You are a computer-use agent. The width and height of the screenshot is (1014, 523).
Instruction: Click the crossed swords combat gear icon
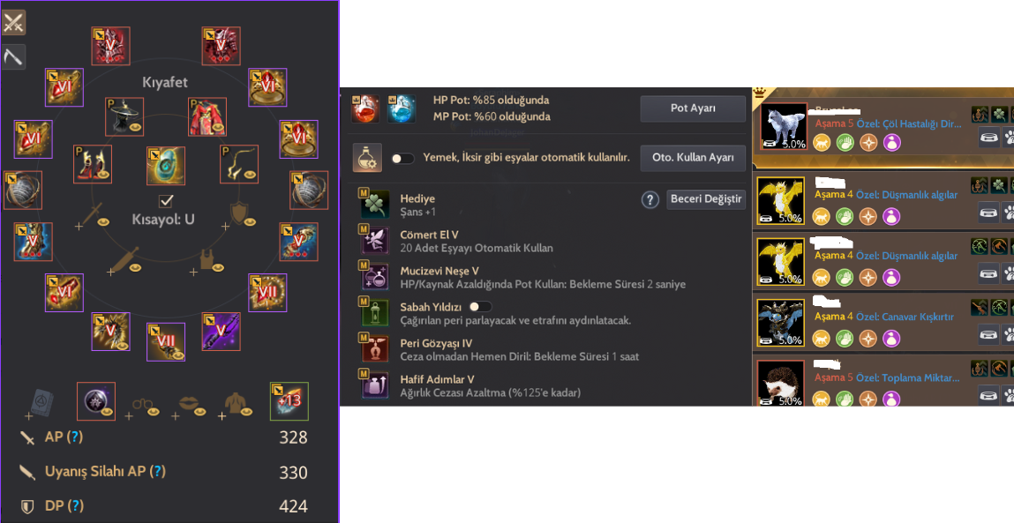(13, 23)
